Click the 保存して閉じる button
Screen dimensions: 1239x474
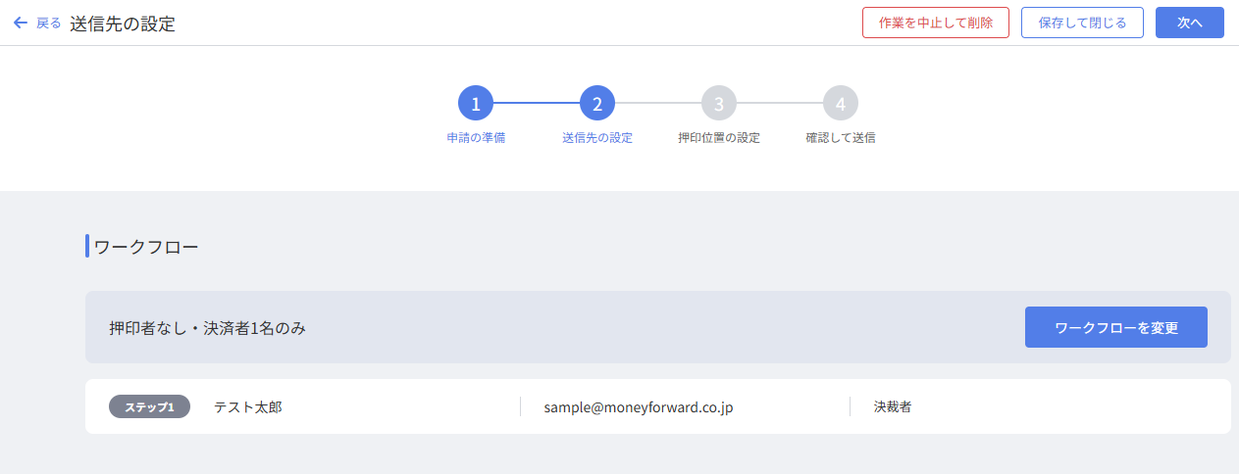tap(1082, 23)
